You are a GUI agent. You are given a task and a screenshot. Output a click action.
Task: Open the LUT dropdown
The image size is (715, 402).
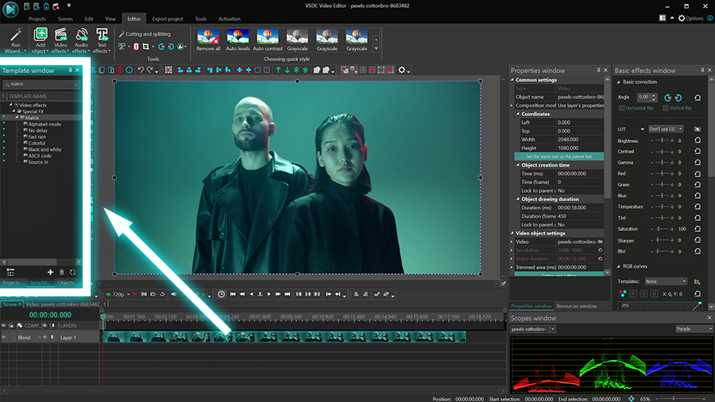tap(667, 129)
